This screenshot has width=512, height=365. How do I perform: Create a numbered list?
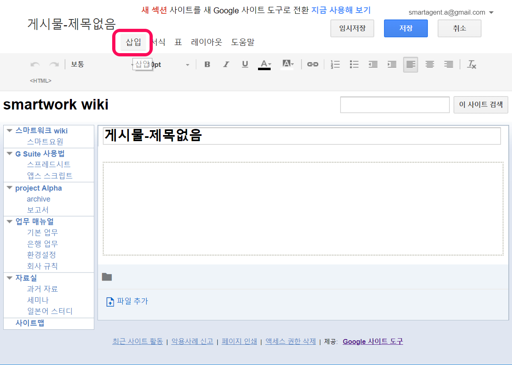click(335, 64)
